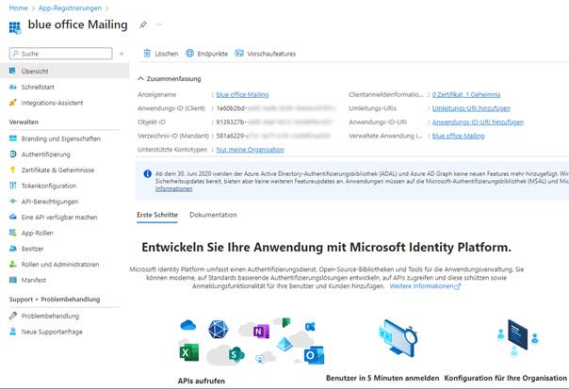Image resolution: width=569 pixels, height=389 pixels.
Task: Click Anwendungs-ID-URI hinzufügen link
Action: click(x=478, y=122)
